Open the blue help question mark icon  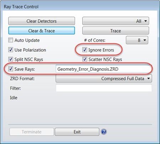coord(104,132)
